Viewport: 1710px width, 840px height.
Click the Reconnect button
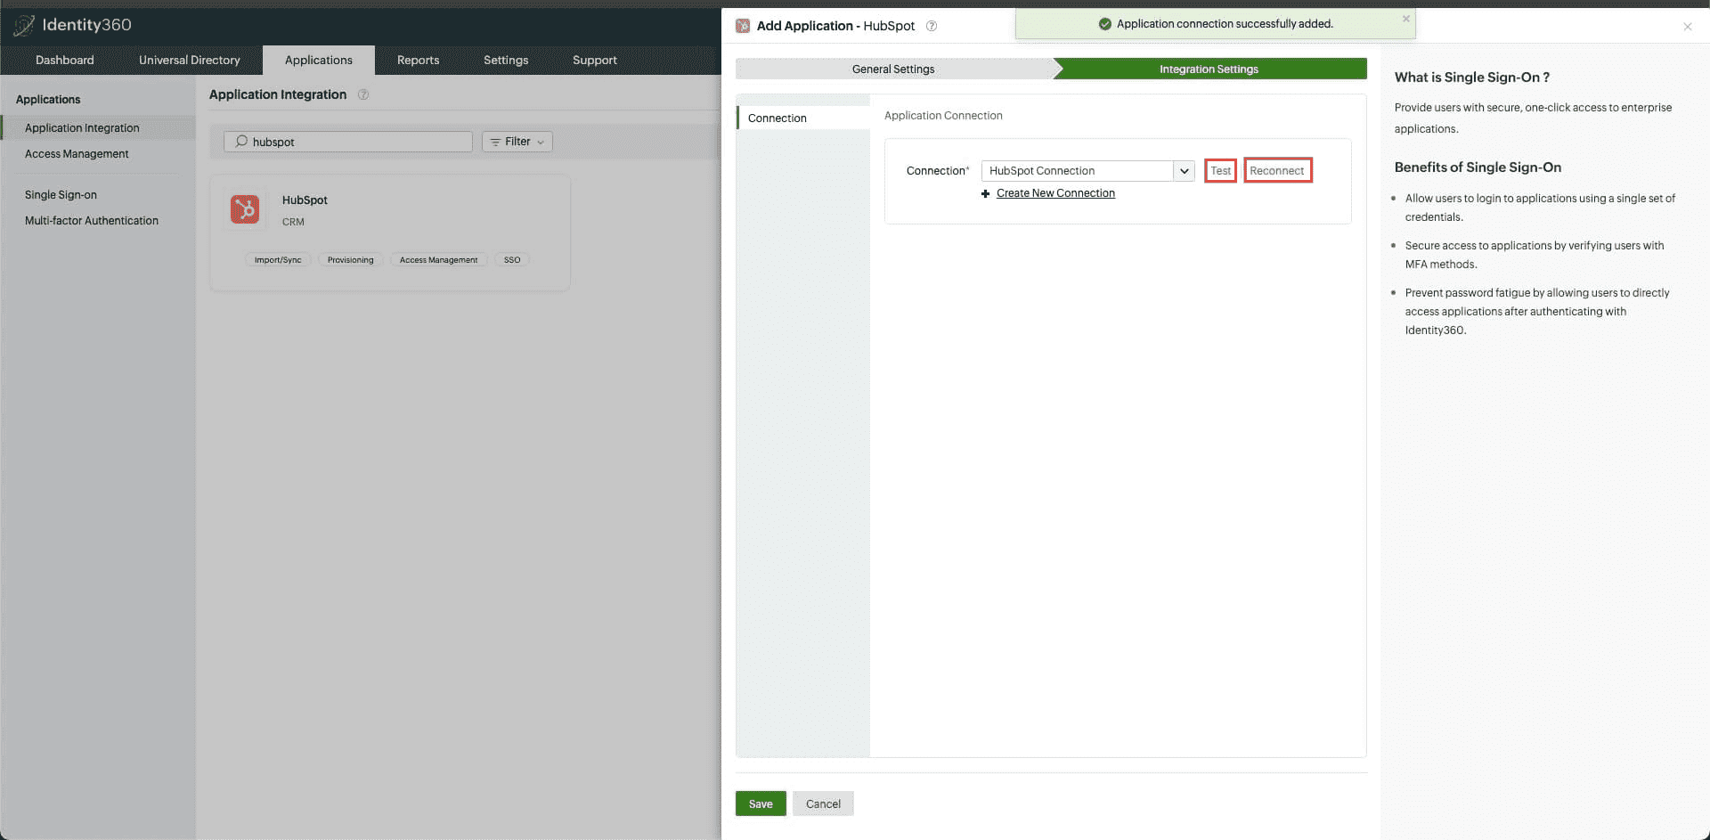coord(1277,170)
